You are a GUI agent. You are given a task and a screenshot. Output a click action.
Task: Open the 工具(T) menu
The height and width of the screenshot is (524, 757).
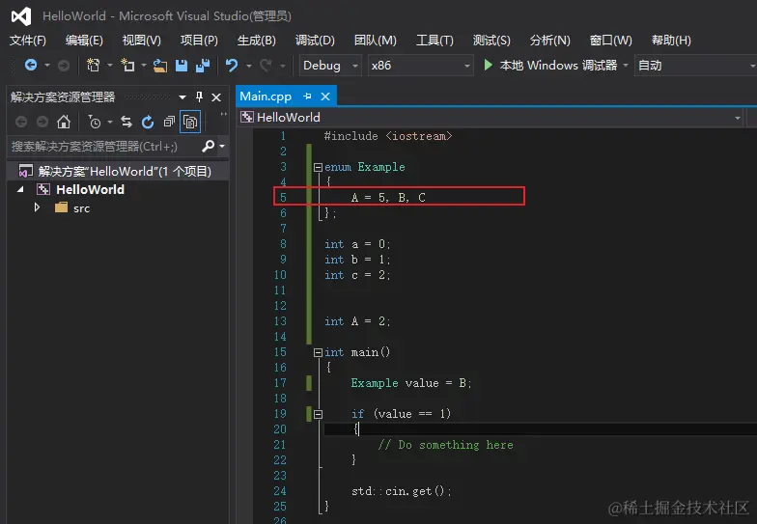click(435, 41)
